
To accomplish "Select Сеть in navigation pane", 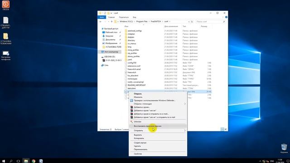I will point(106,65).
